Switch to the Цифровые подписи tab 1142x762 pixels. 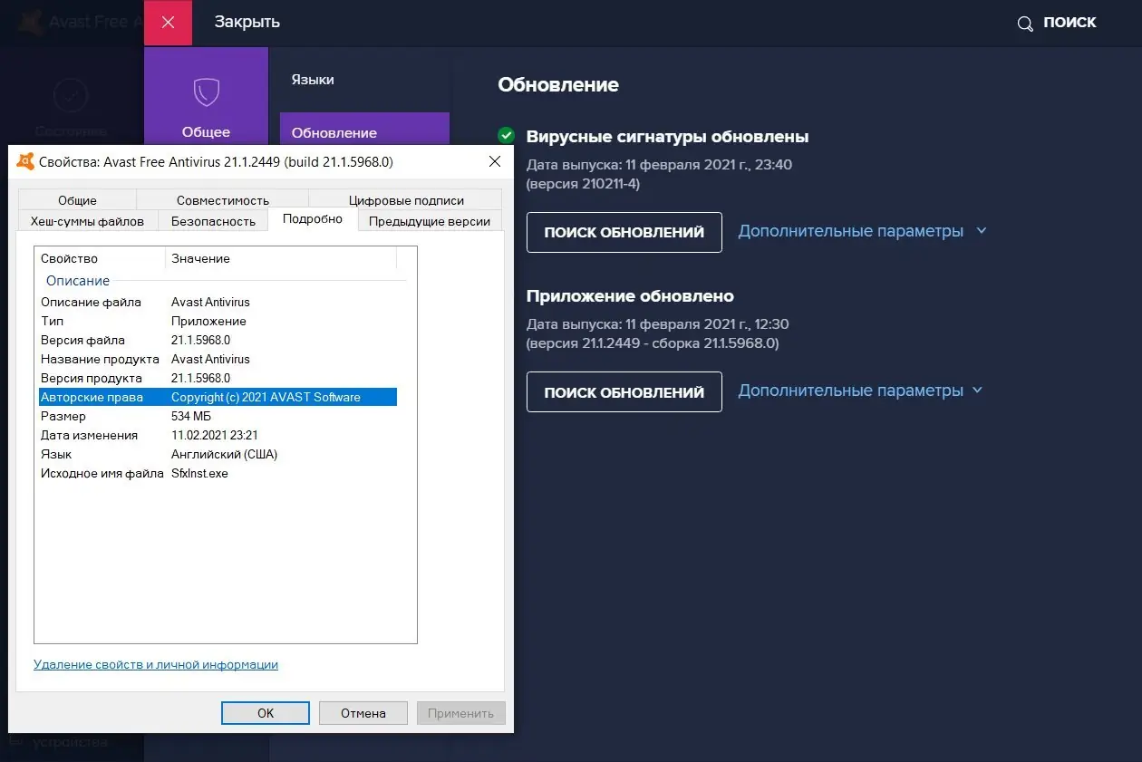(405, 200)
